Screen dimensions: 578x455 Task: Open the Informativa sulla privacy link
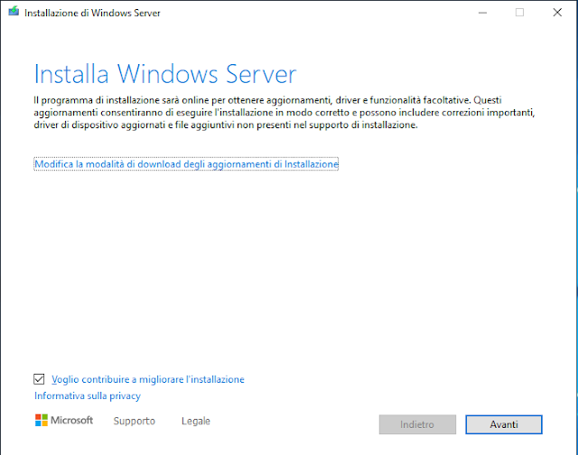88,395
